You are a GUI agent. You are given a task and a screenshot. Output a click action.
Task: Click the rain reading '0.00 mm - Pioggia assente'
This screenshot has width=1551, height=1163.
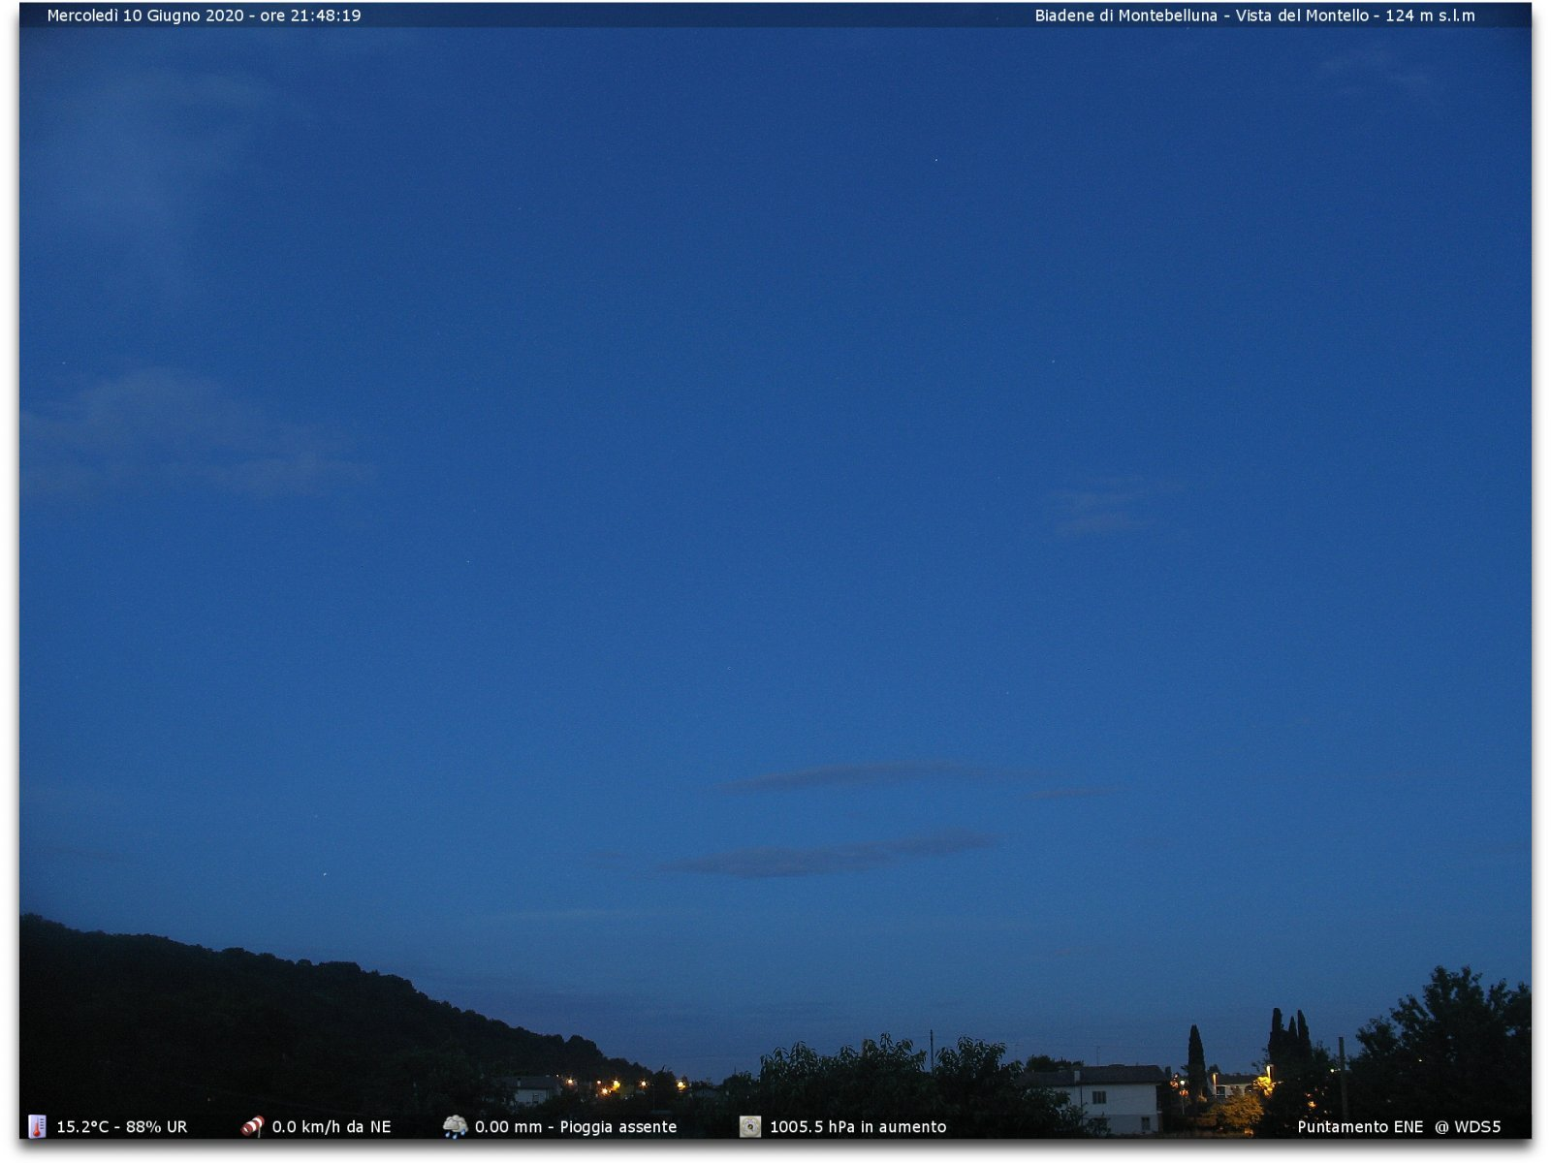[576, 1127]
